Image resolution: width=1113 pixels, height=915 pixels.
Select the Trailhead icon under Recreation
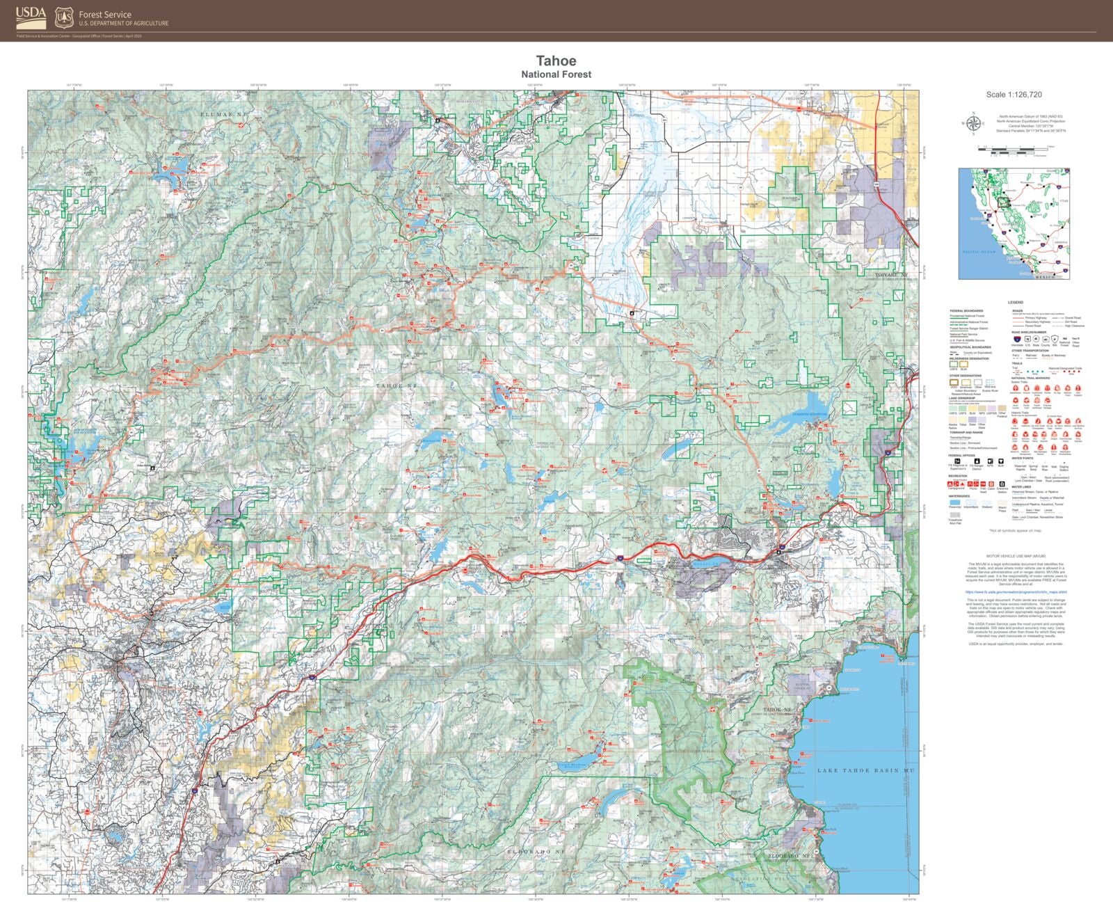click(982, 484)
